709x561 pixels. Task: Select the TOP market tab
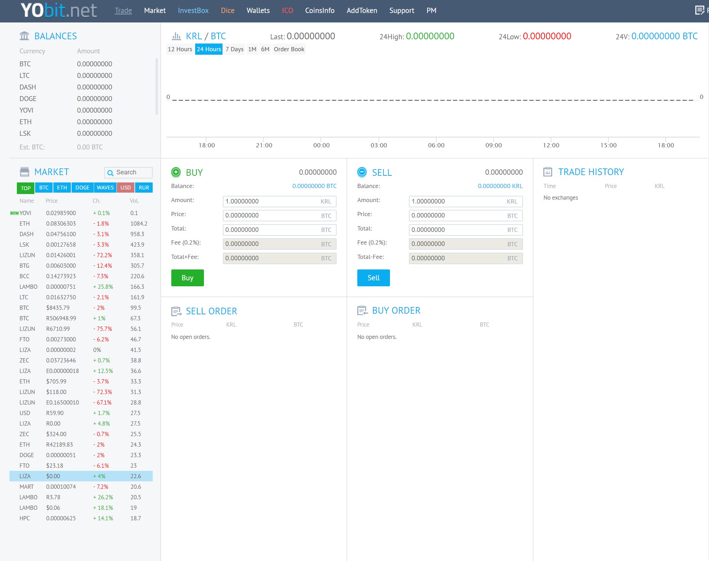pyautogui.click(x=26, y=188)
